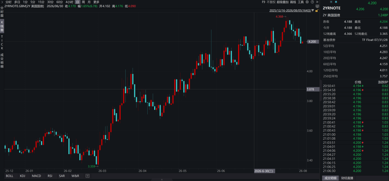
Task: Set a price alert with bell icon
Action: tap(336, 2)
